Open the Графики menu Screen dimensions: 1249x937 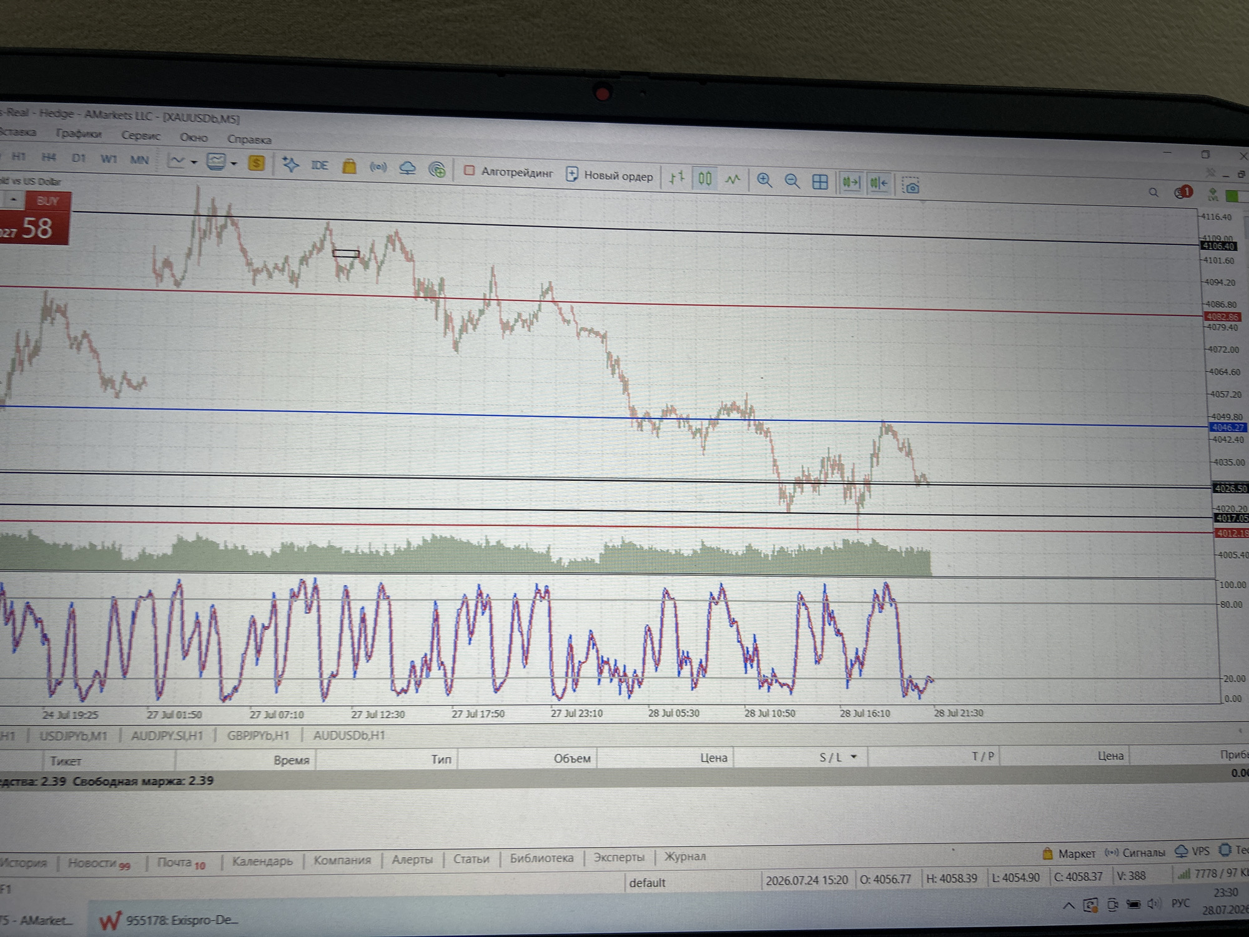click(78, 133)
